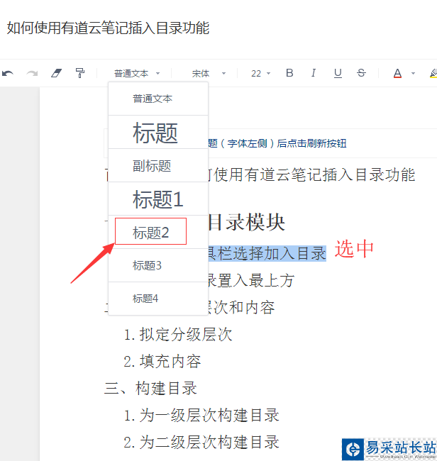The width and height of the screenshot is (437, 461).
Task: Click the line 1. 拟定分级层次
Action: [178, 334]
